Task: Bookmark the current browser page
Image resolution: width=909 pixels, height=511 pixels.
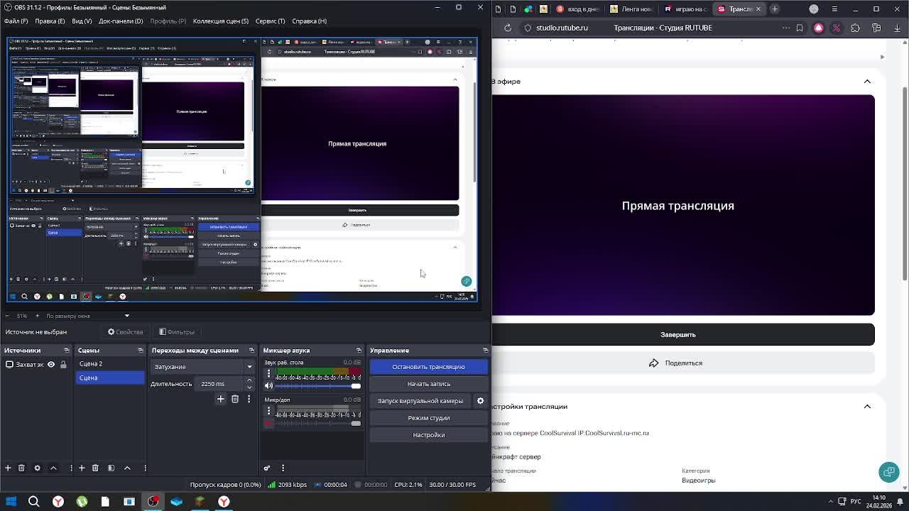Action: click(x=800, y=28)
